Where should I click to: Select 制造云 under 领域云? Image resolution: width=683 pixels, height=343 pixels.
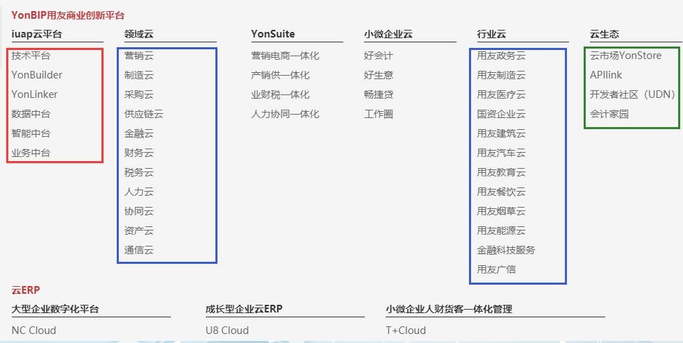click(139, 75)
